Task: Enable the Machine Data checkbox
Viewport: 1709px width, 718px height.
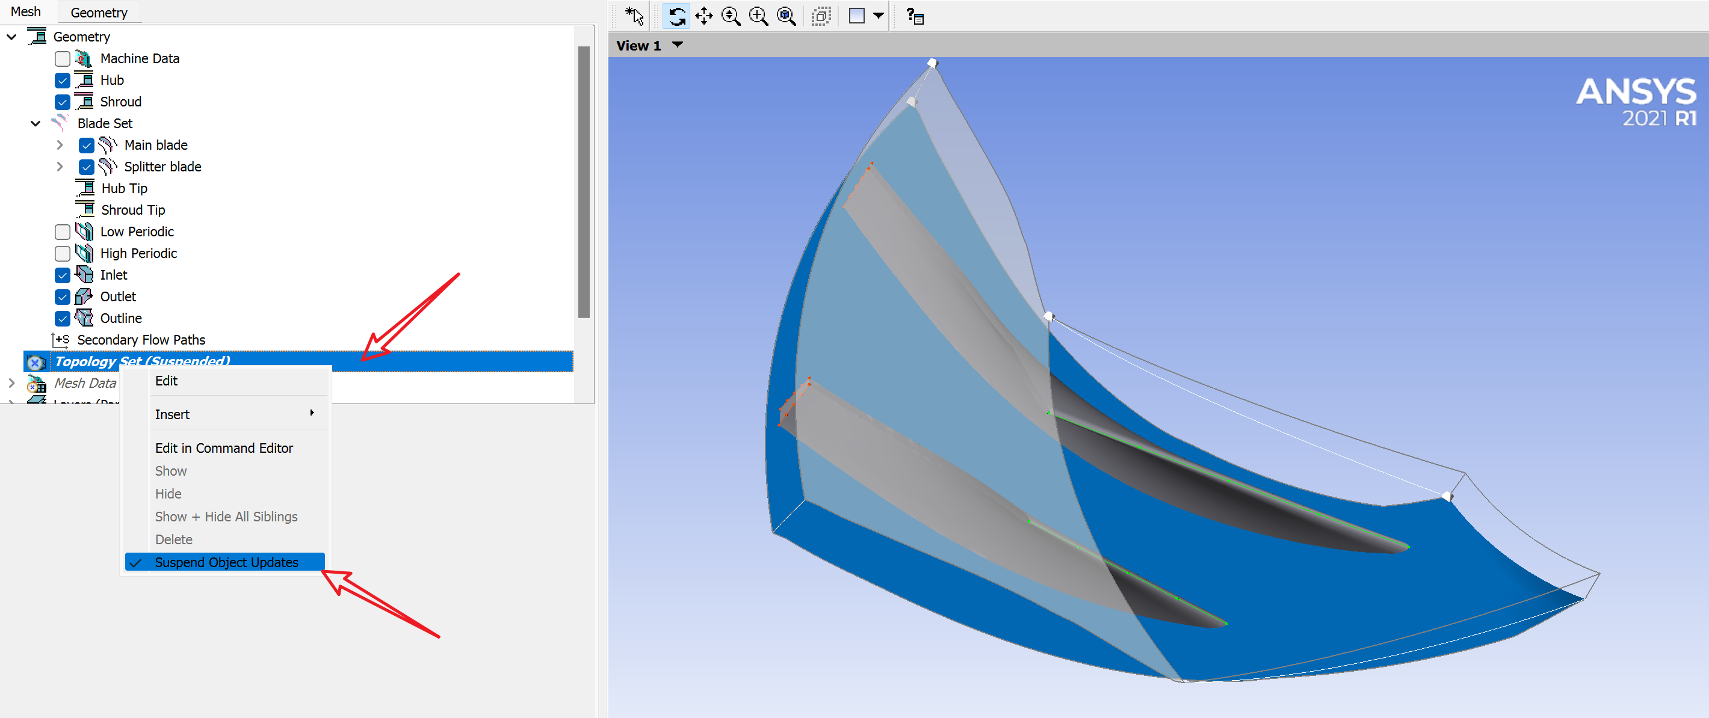Action: [x=63, y=59]
